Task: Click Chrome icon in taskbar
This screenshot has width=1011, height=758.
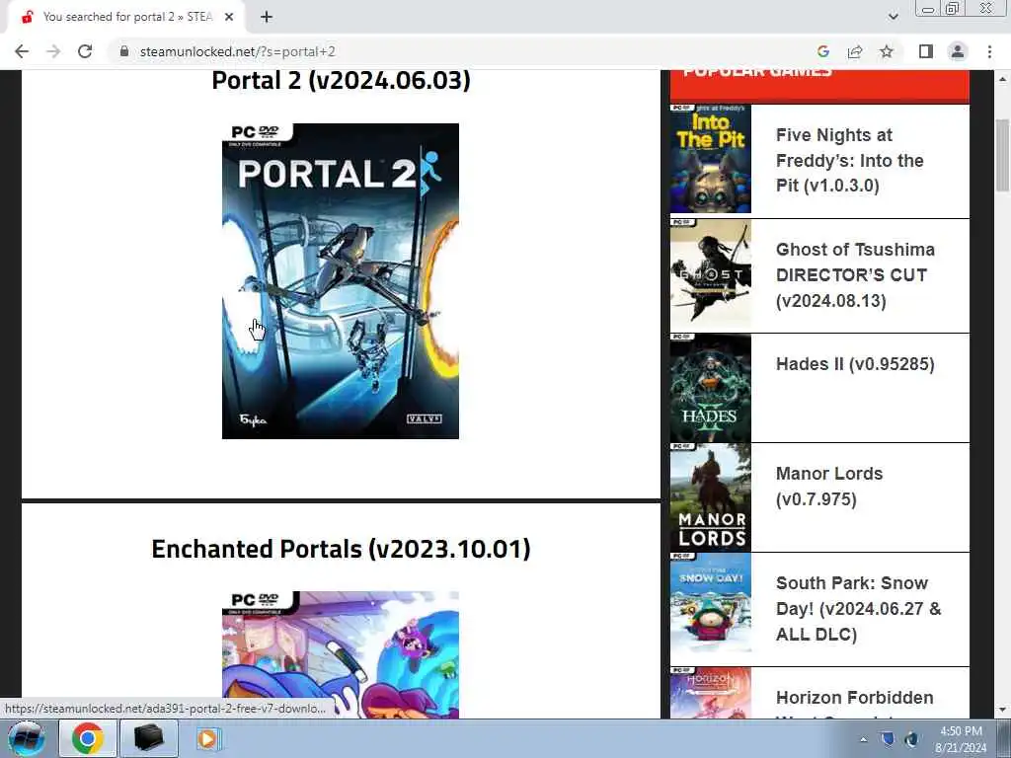Action: [88, 738]
